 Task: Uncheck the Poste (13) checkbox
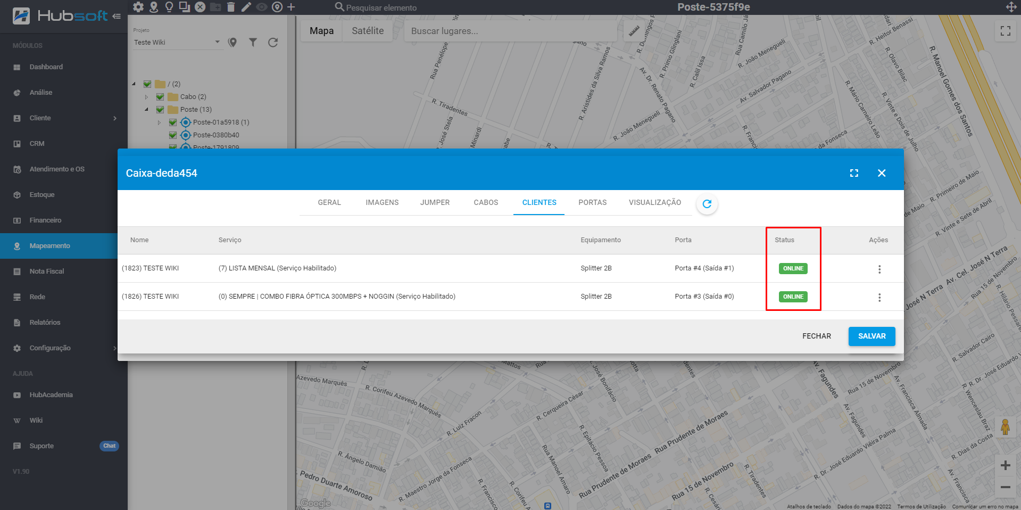pyautogui.click(x=160, y=110)
